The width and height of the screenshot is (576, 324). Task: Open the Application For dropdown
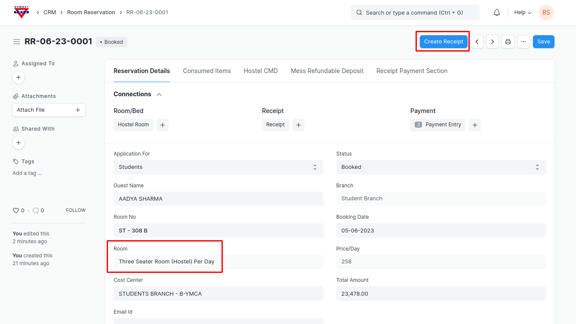pyautogui.click(x=218, y=167)
